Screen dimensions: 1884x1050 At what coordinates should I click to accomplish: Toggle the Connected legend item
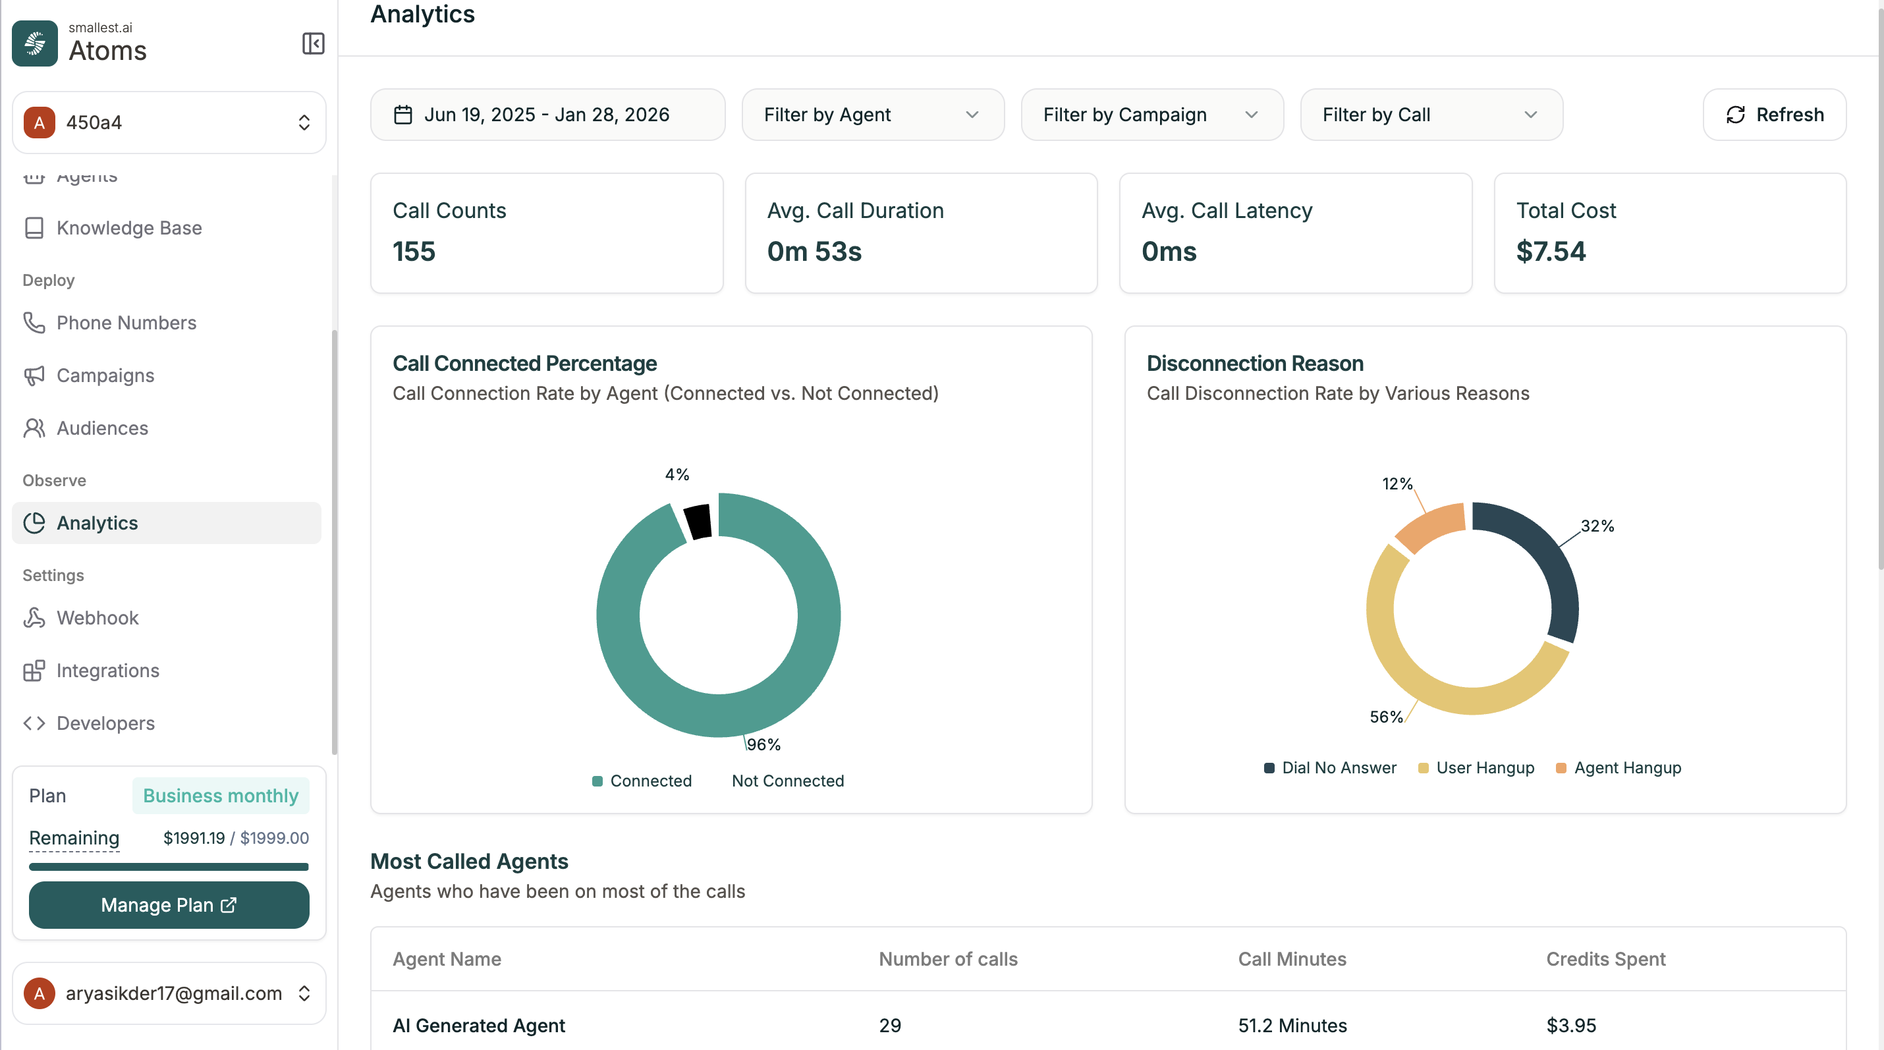point(642,780)
